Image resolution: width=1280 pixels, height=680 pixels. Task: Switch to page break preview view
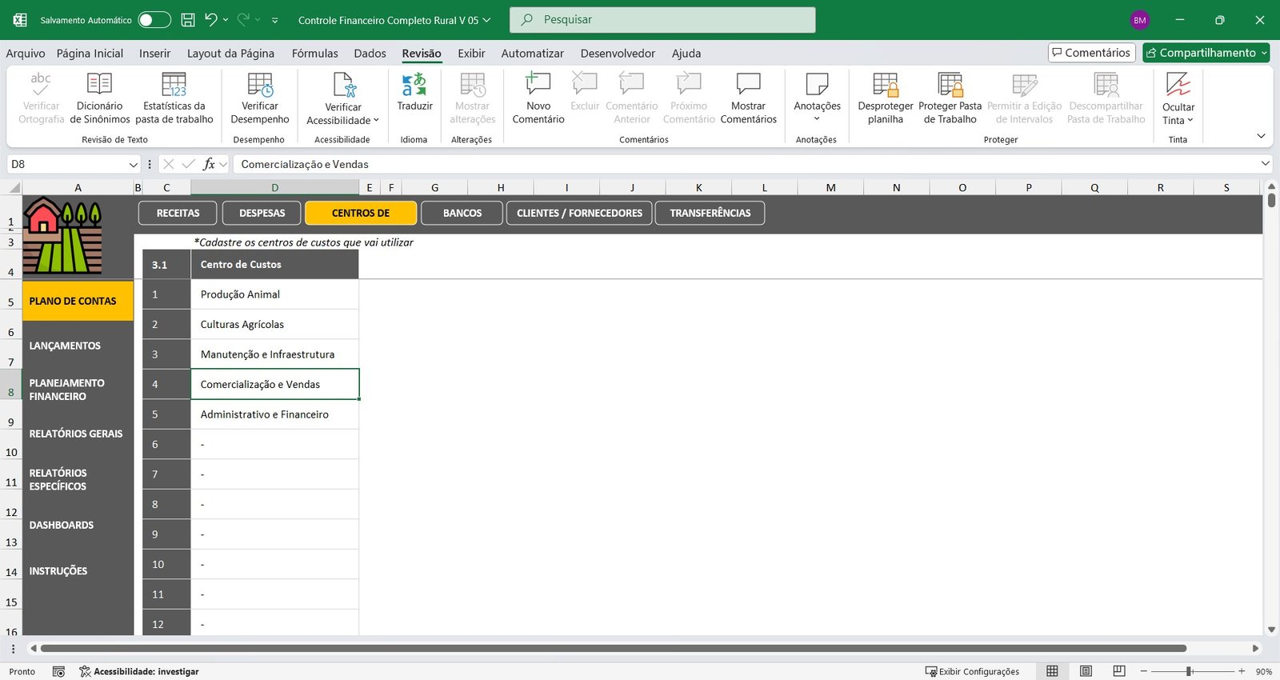pyautogui.click(x=1119, y=671)
